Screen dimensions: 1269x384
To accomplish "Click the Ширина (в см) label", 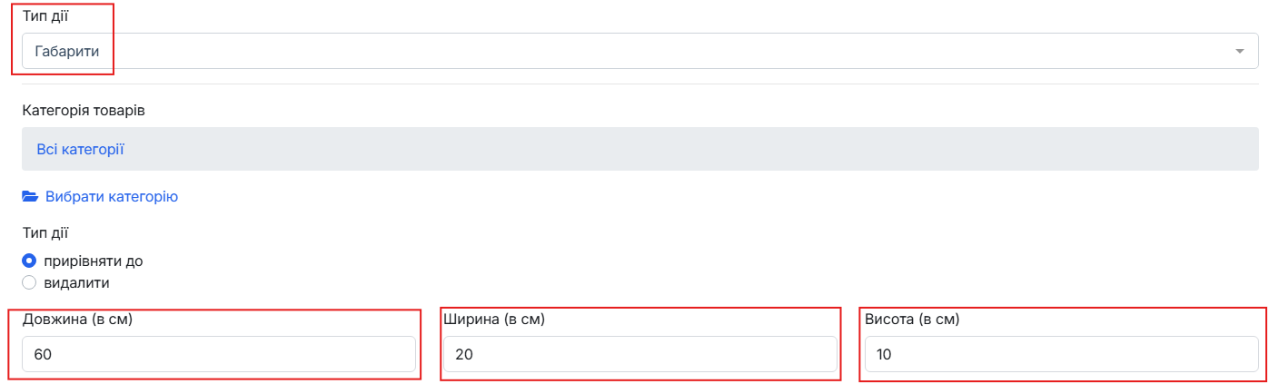I will (494, 320).
